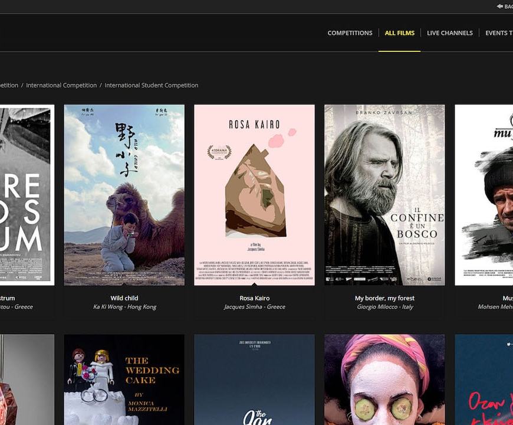This screenshot has width=513, height=425.
Task: Click the Rosa Kairo title text
Action: [255, 298]
